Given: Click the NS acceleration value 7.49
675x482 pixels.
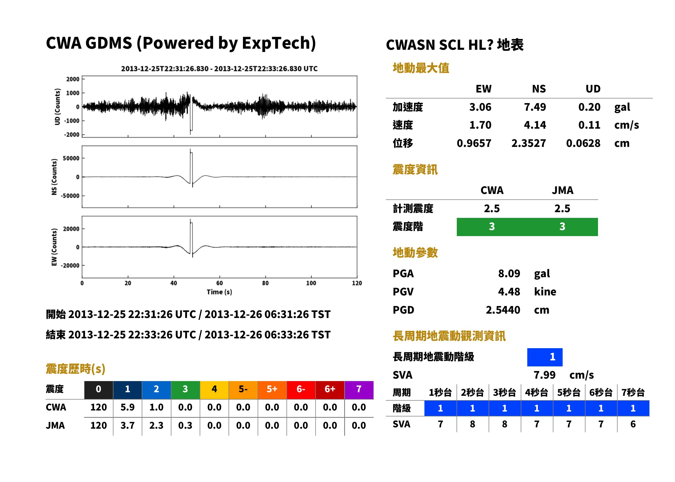Looking at the screenshot, I should (535, 107).
